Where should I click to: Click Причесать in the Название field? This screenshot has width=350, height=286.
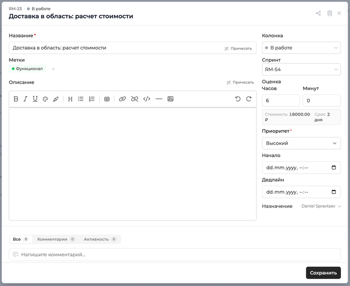(238, 48)
